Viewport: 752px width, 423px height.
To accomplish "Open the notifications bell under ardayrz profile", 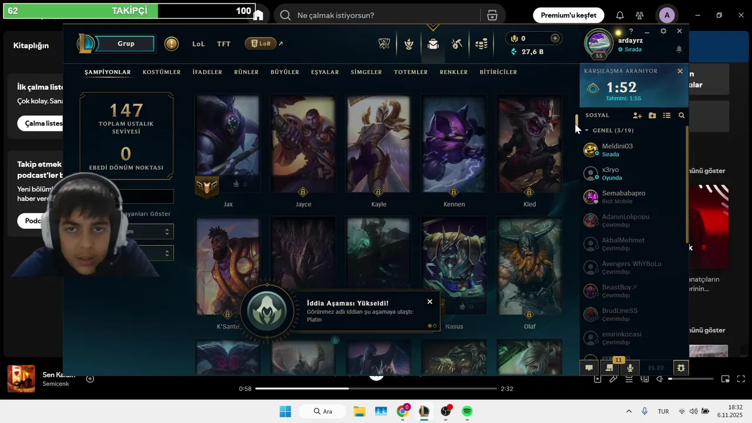I will 679,49.
